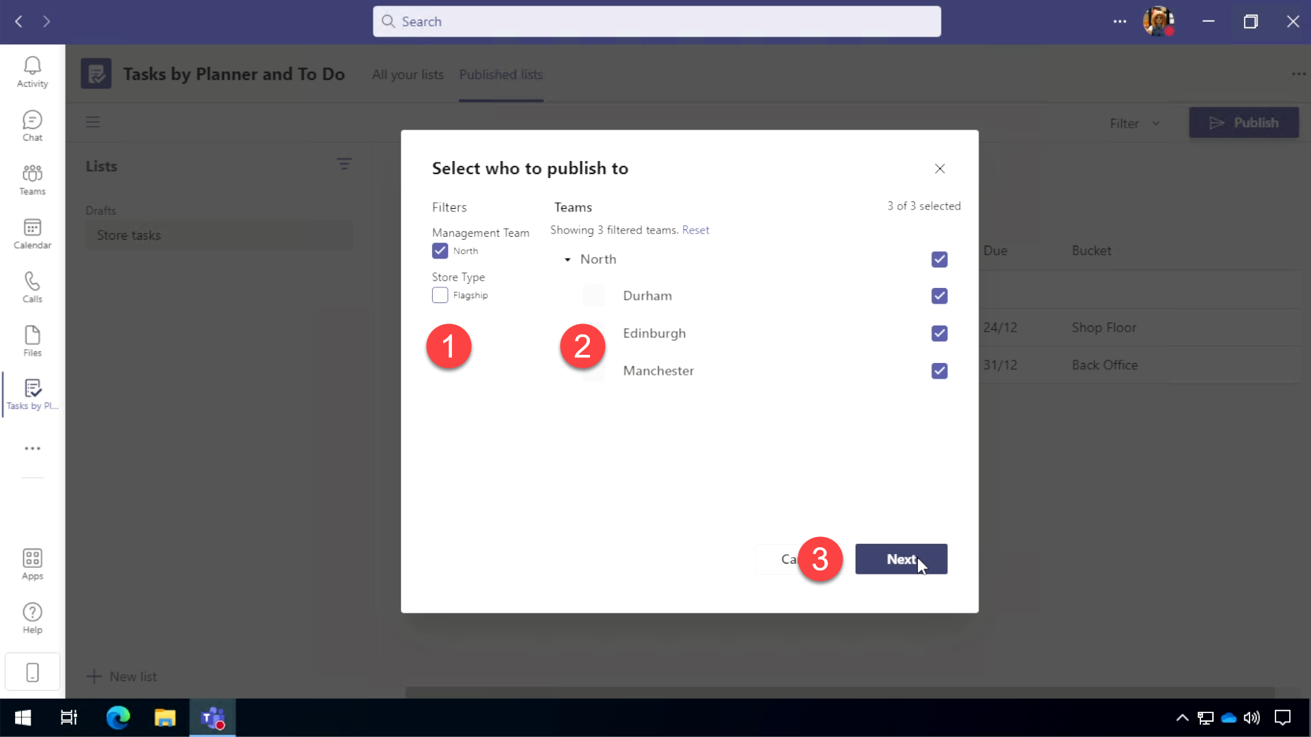This screenshot has width=1311, height=737.
Task: Collapse the North team group
Action: (x=567, y=259)
